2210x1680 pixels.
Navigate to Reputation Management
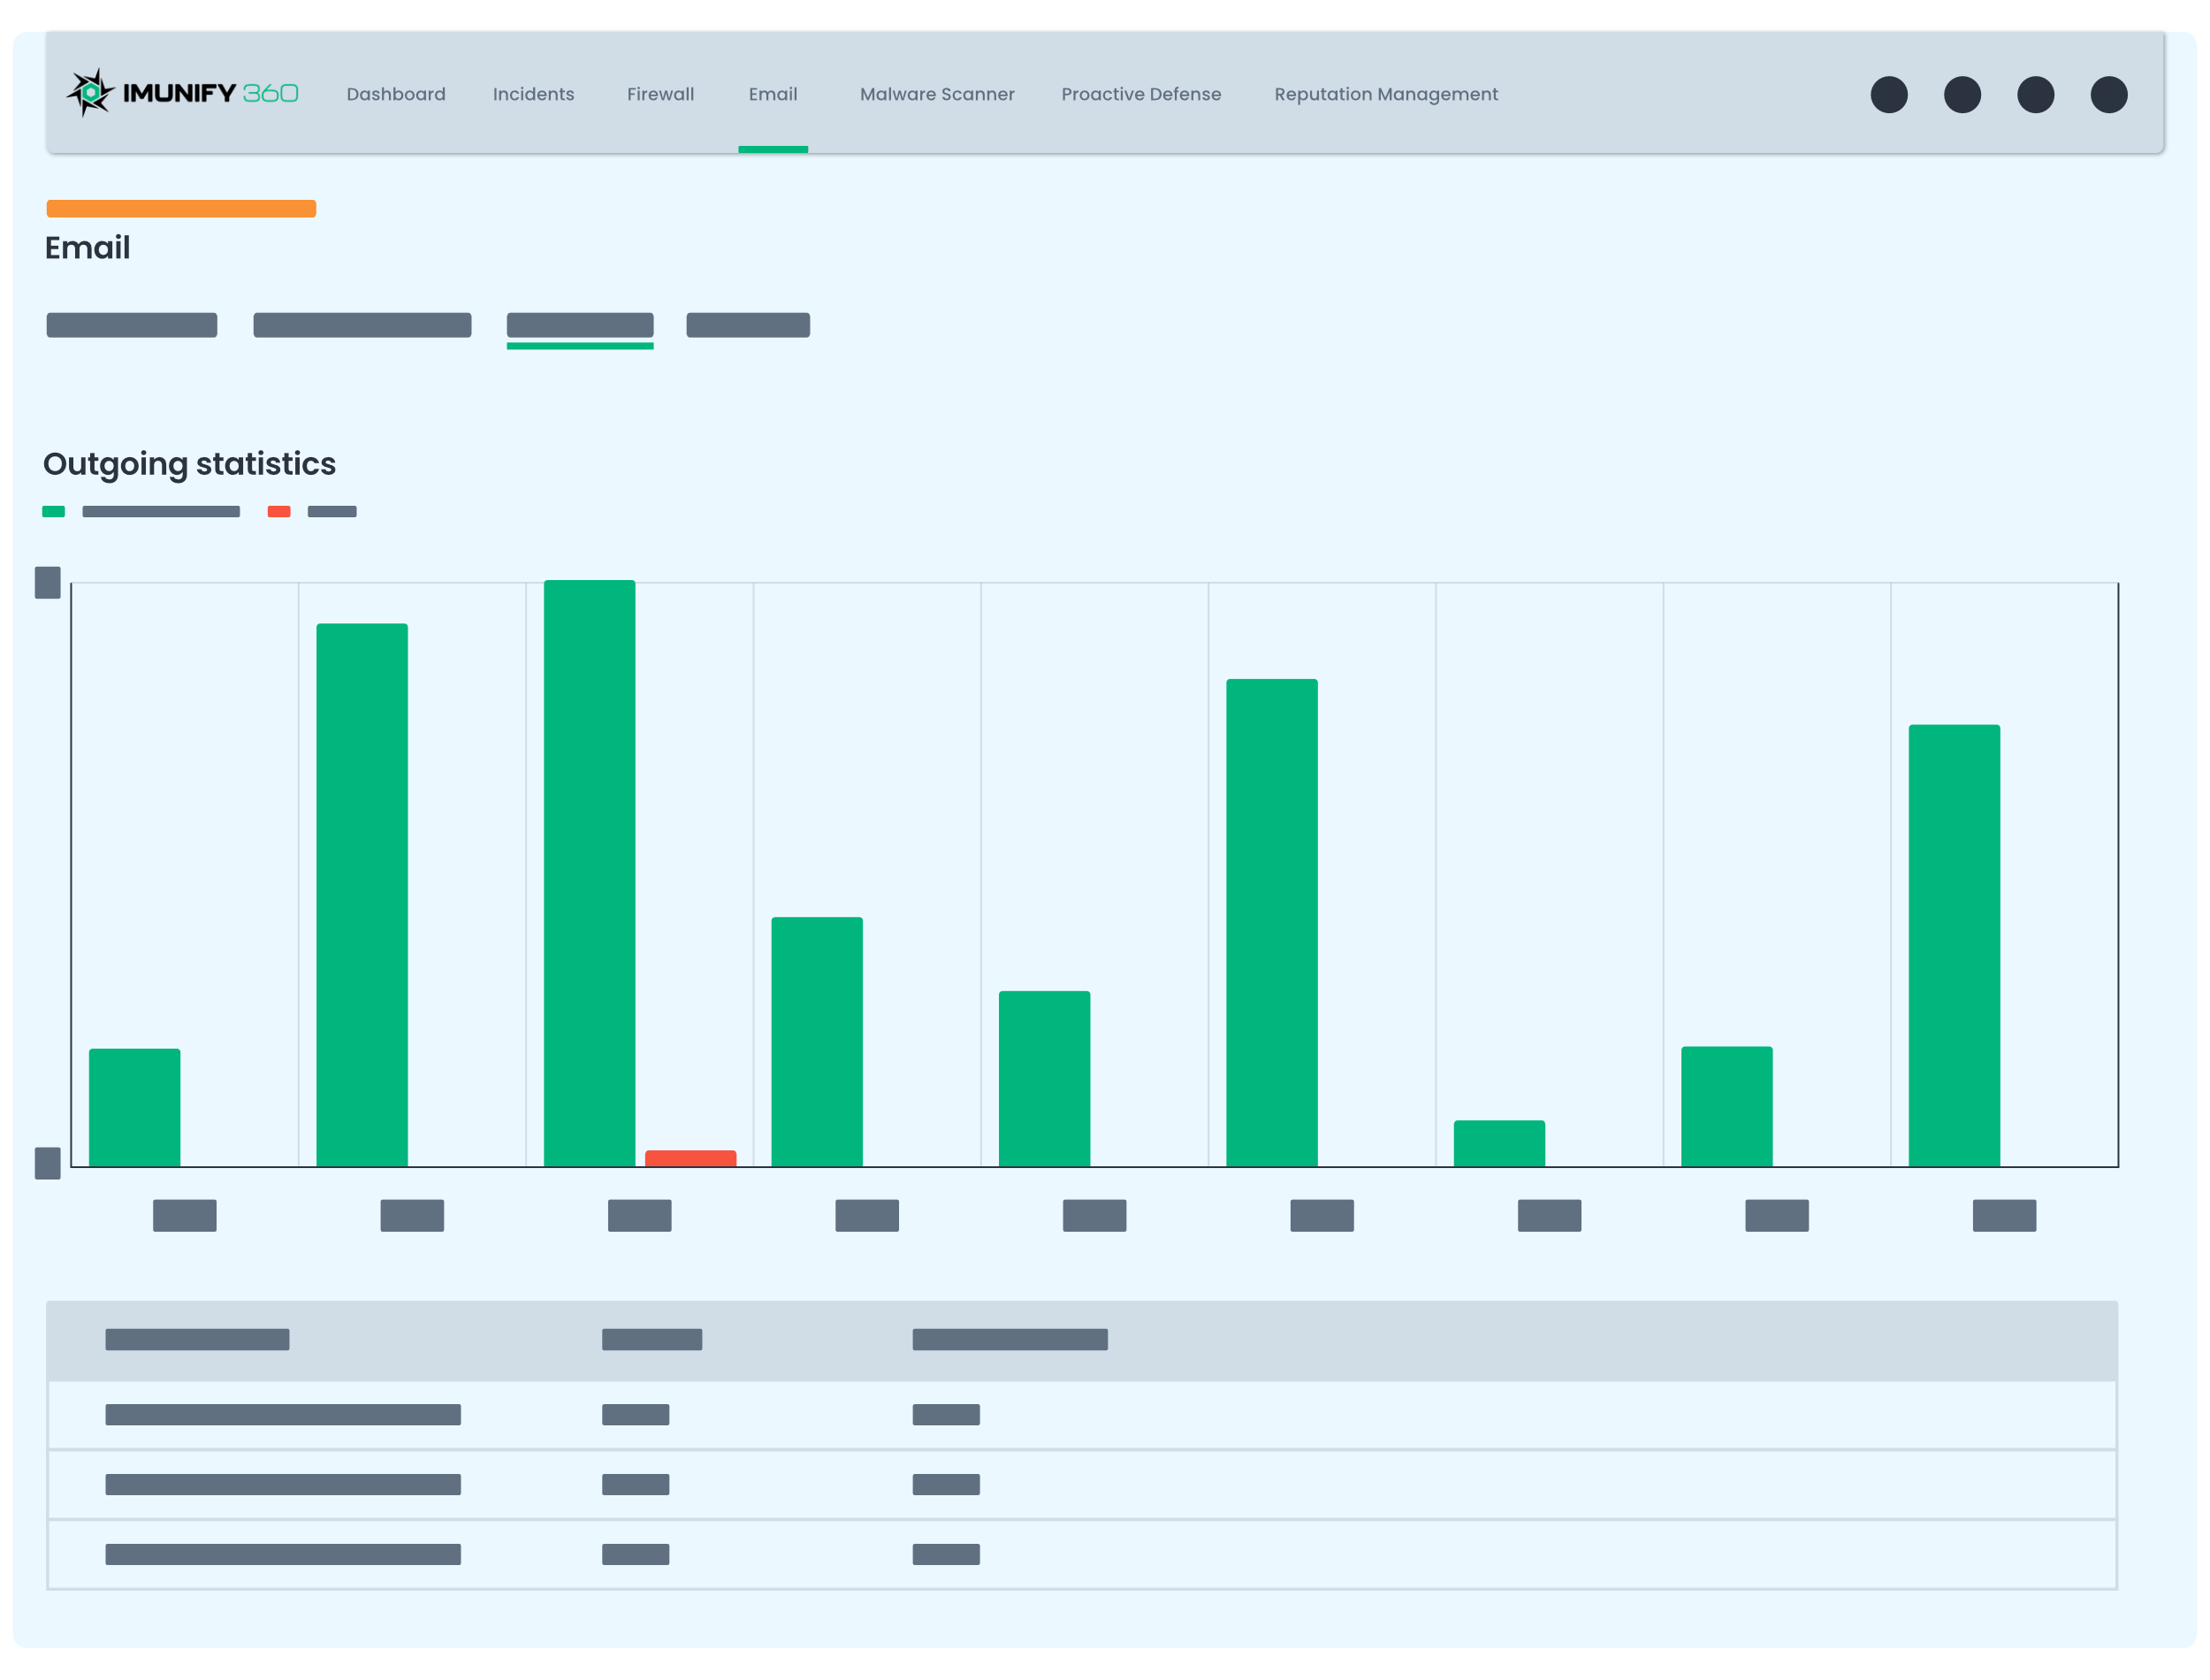click(1385, 94)
